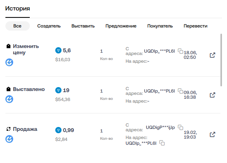Click marketplace logo under Продажа

point(9,139)
